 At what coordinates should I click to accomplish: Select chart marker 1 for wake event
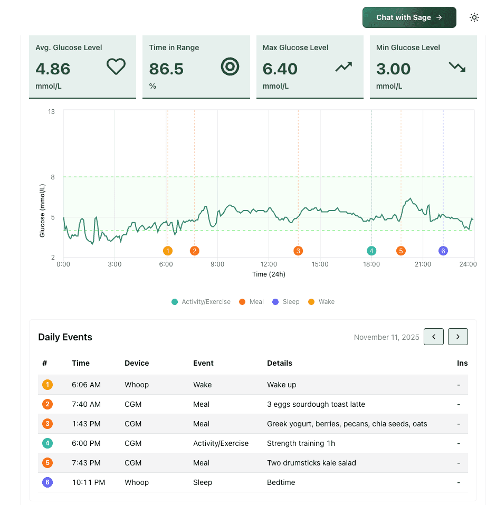tap(167, 251)
